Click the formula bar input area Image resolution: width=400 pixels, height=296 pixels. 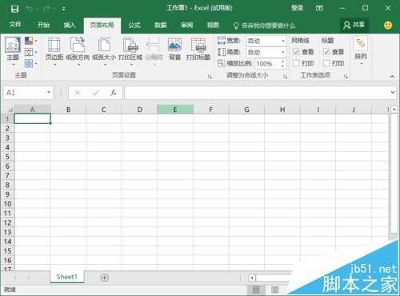click(257, 93)
